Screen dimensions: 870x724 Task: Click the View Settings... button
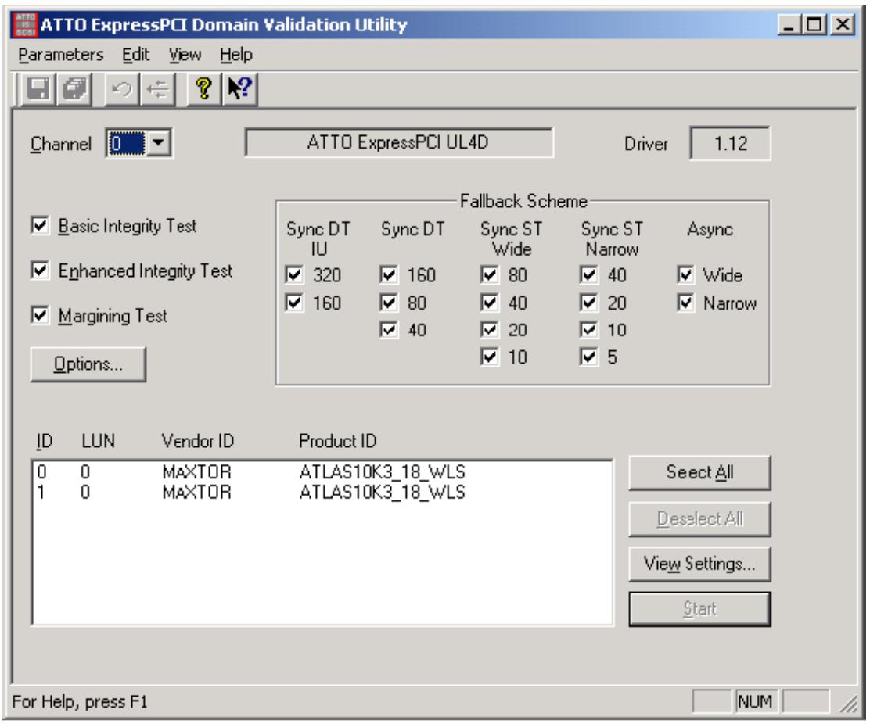699,564
